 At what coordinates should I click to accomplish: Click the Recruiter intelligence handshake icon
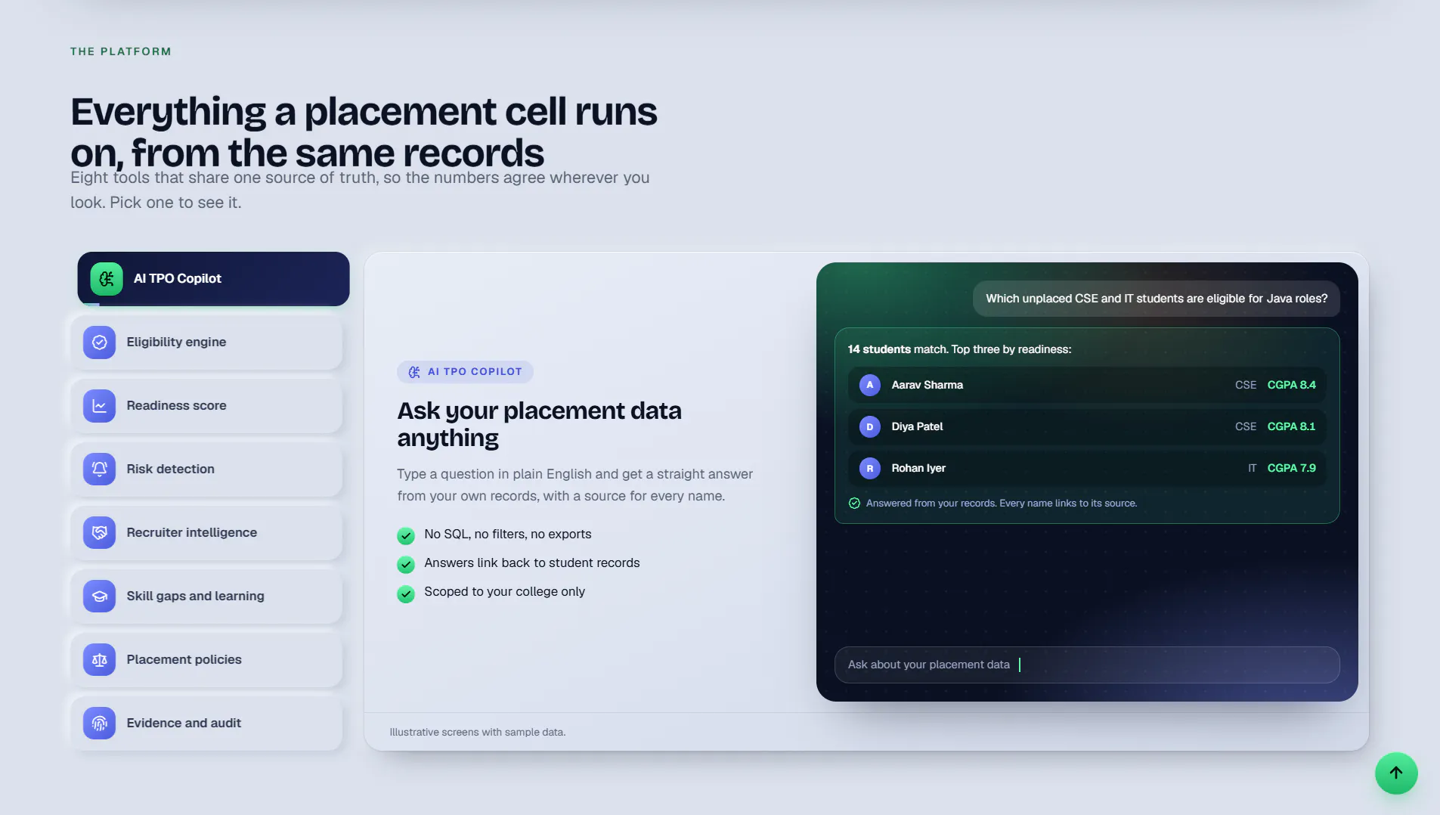tap(99, 533)
